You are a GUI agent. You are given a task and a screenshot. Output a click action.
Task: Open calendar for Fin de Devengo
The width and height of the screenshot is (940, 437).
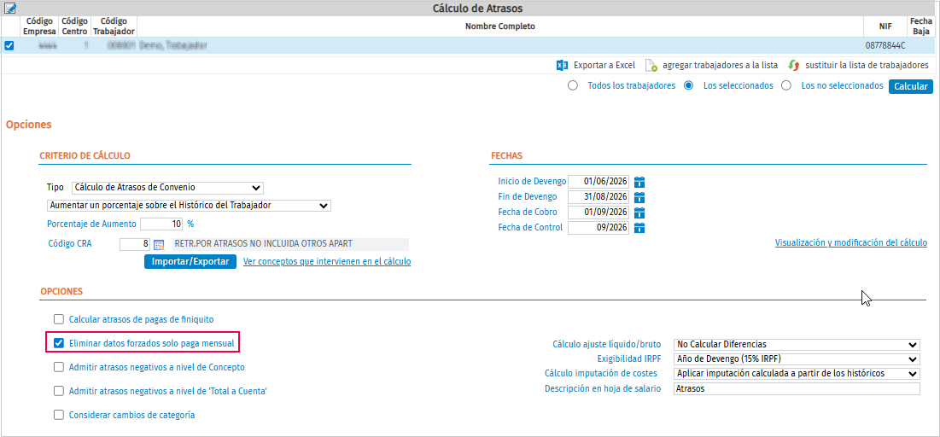pyautogui.click(x=639, y=196)
